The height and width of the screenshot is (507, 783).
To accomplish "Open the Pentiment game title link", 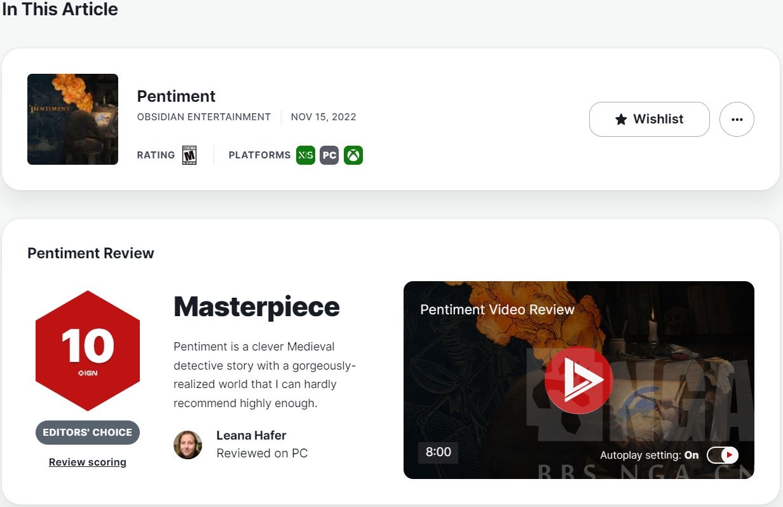I will [176, 96].
